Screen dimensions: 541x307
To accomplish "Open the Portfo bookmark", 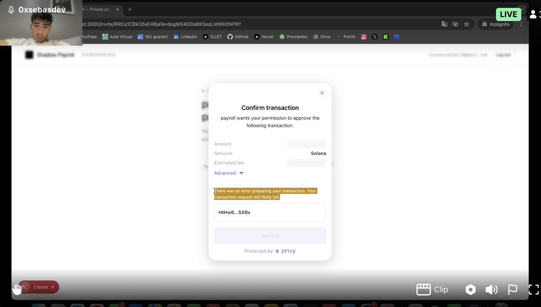I will pyautogui.click(x=346, y=37).
